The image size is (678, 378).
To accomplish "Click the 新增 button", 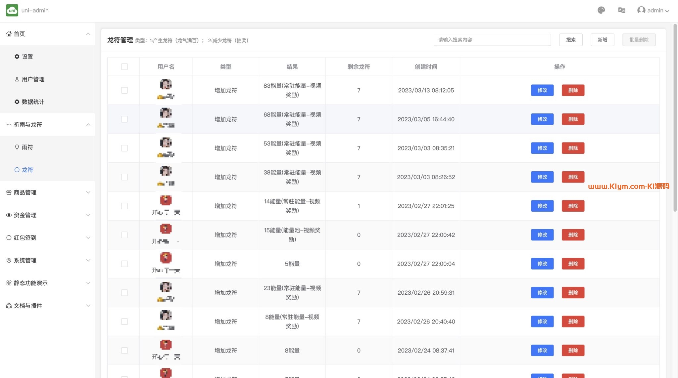I will [x=602, y=40].
